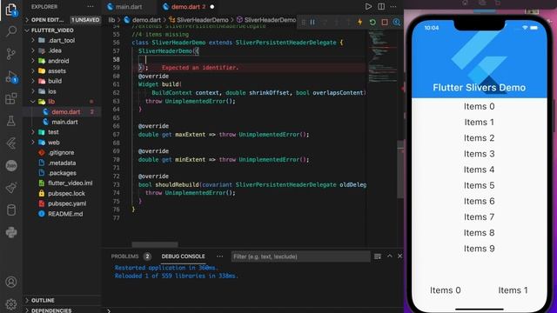Open panel More tabs ellipsis
557x313 pixels.
click(x=220, y=256)
